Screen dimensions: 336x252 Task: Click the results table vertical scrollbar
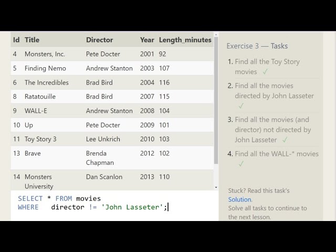(x=216, y=100)
